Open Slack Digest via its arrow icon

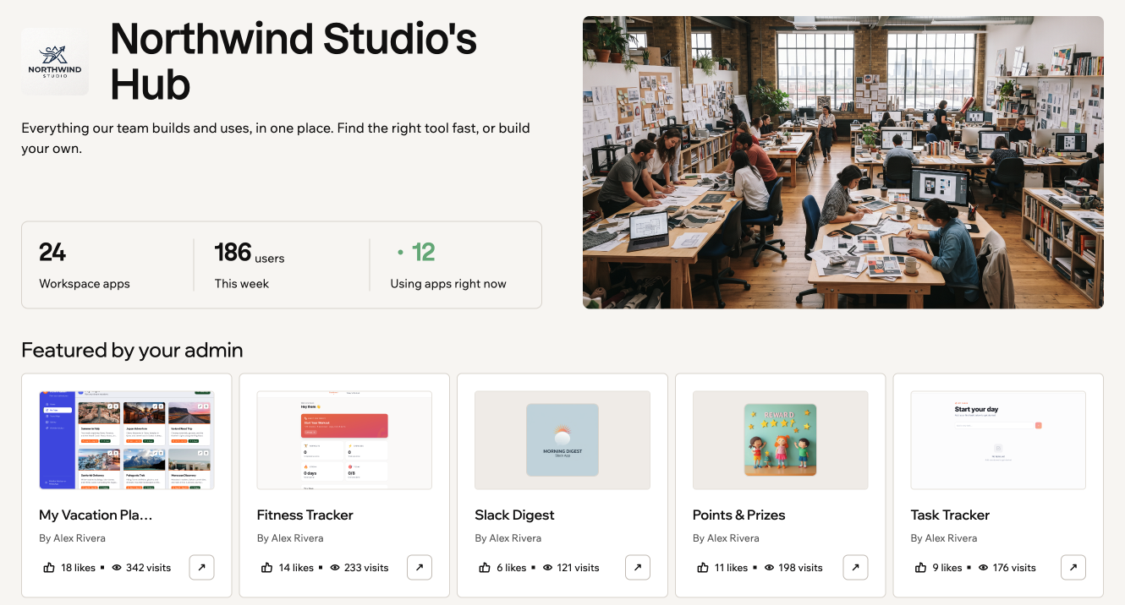pos(638,568)
